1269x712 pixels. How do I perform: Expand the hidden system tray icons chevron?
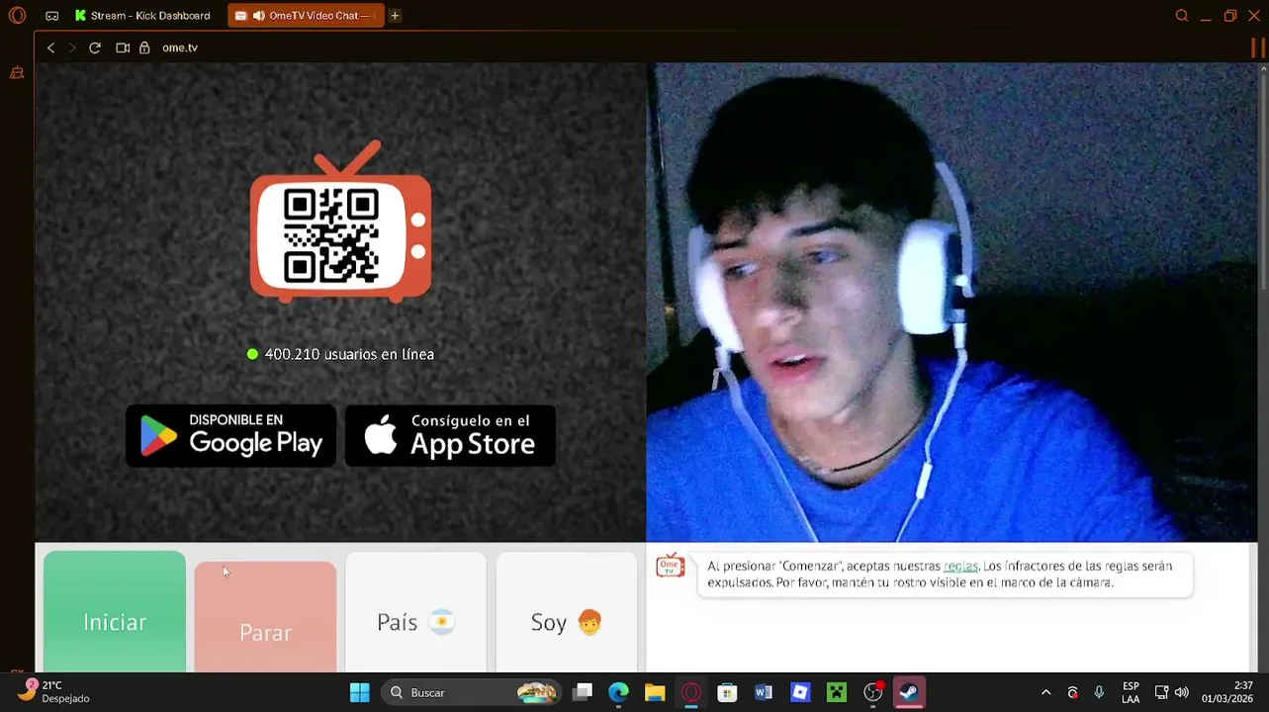click(1045, 692)
